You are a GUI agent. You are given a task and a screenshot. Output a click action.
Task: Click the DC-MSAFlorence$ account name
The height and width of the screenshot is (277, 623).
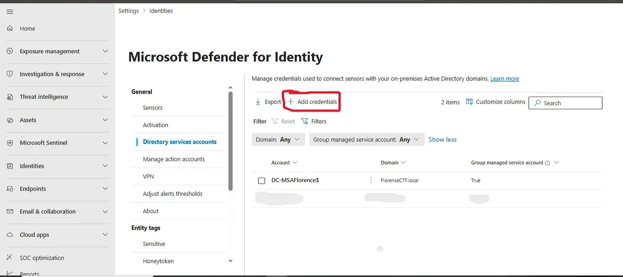click(x=295, y=180)
